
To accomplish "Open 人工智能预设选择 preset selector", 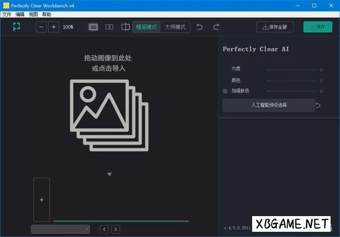I will pos(269,105).
